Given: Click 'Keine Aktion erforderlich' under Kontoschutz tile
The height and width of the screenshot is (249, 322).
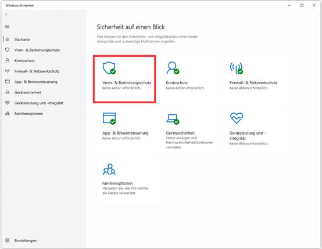Looking at the screenshot, I should click(x=185, y=88).
